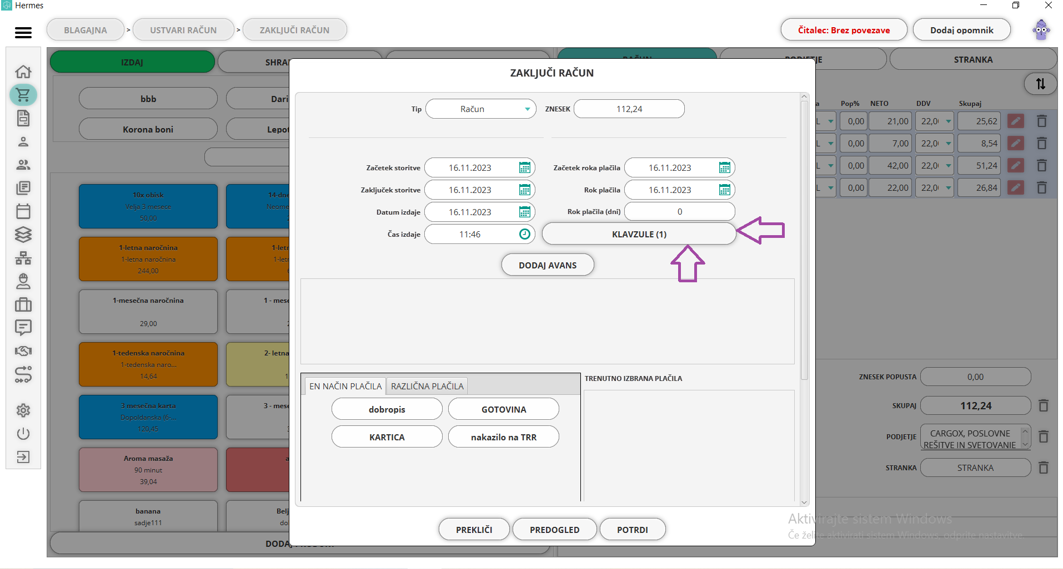Open the home icon in sidebar
The height and width of the screenshot is (569, 1063).
pos(23,72)
